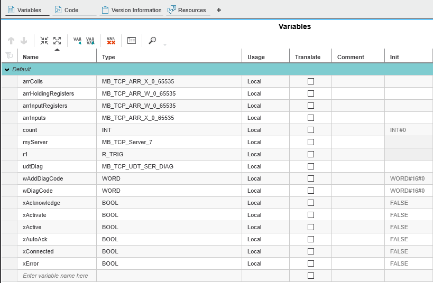Click the Variables tab document icon

coord(11,10)
